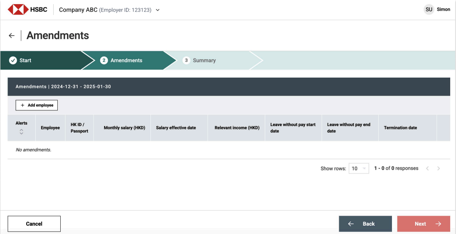This screenshot has width=456, height=234.
Task: Open the Show rows dropdown
Action: point(359,168)
